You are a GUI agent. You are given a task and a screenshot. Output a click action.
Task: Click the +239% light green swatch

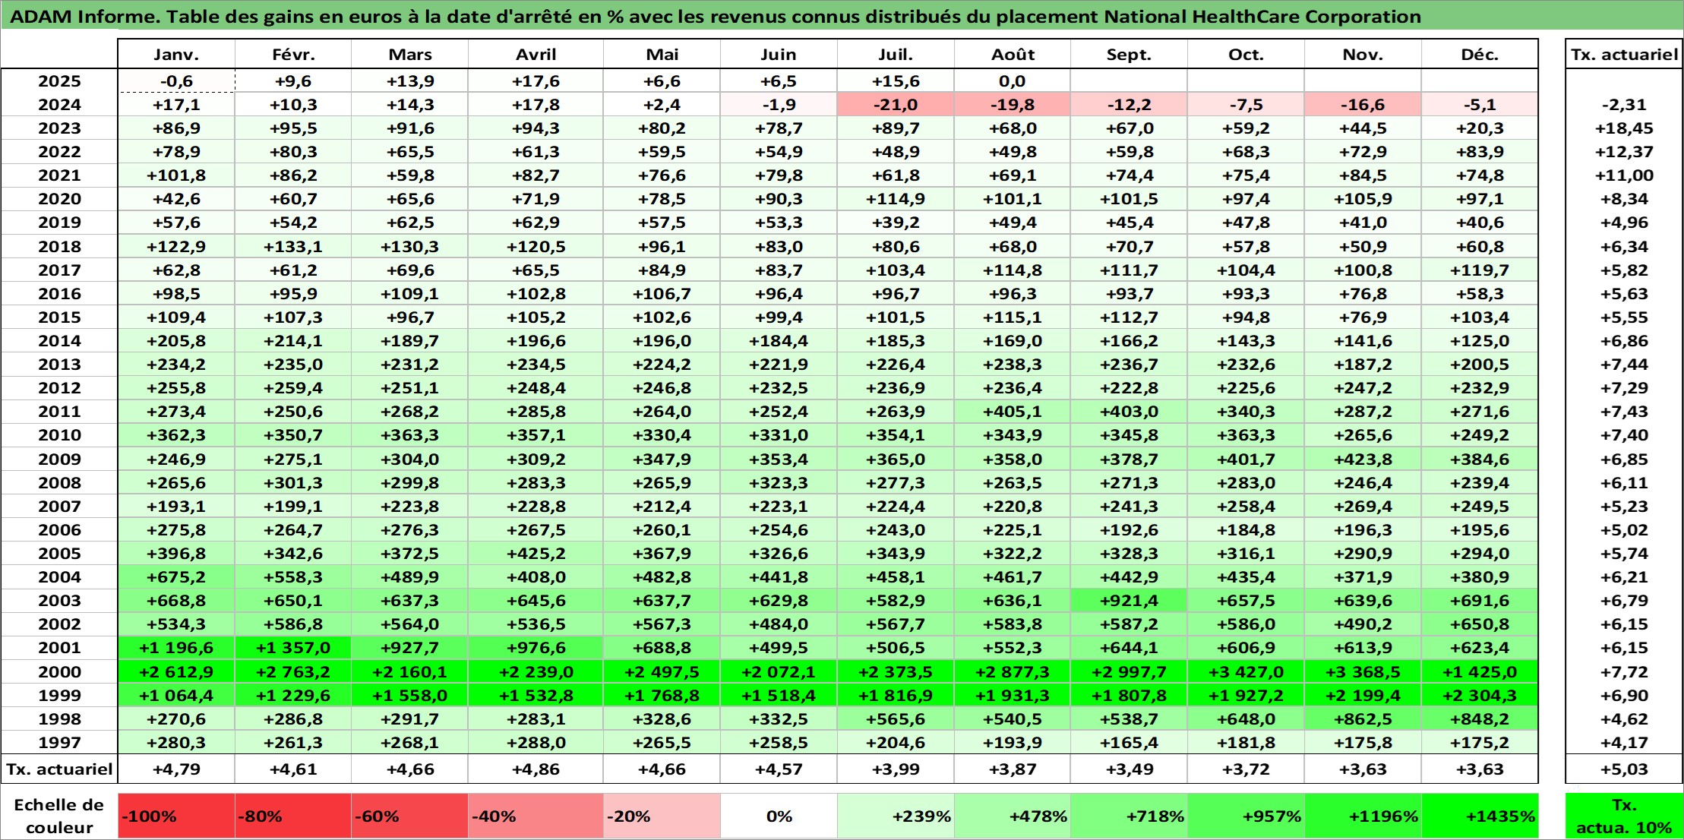pos(896,816)
